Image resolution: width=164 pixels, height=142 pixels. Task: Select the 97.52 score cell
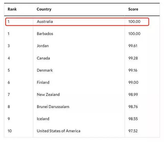point(133,131)
